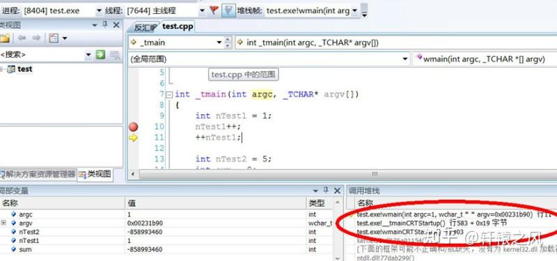
Task: Click the yellow current statement arrow at line 11
Action: 133,138
